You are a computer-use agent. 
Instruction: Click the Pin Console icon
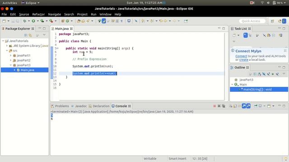point(256,106)
